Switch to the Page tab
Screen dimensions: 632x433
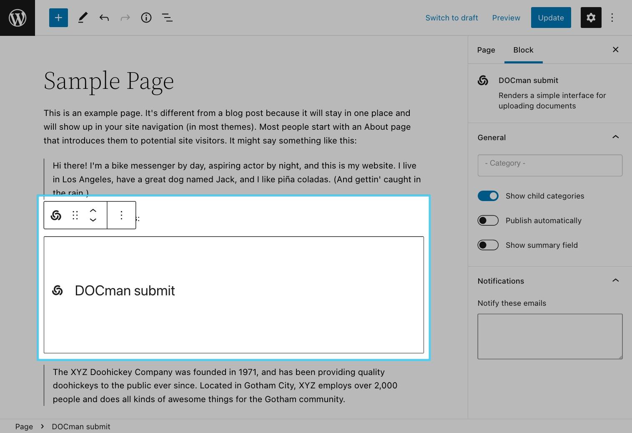pos(486,50)
